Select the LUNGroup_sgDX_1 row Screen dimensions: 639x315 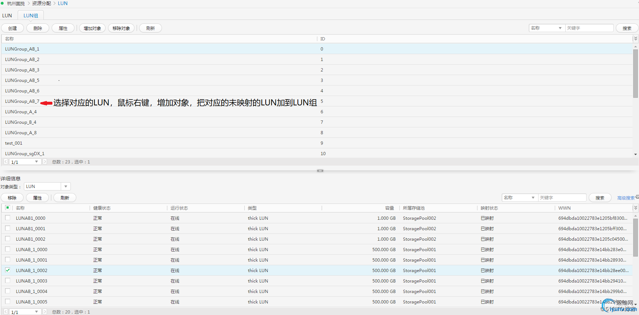[x=317, y=153]
